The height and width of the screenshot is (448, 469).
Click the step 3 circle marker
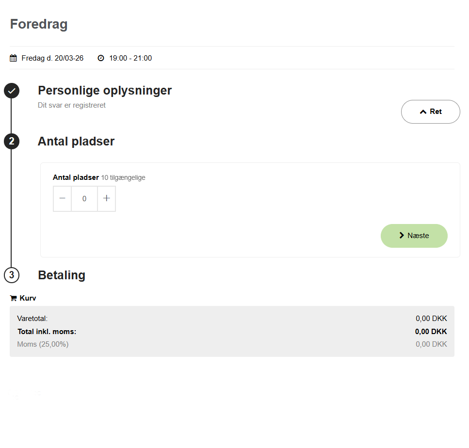coord(12,275)
